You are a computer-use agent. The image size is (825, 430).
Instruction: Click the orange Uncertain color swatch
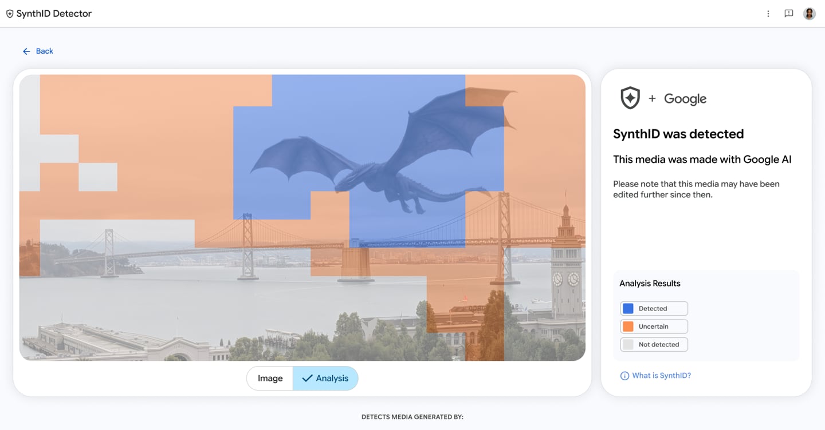[x=628, y=327]
